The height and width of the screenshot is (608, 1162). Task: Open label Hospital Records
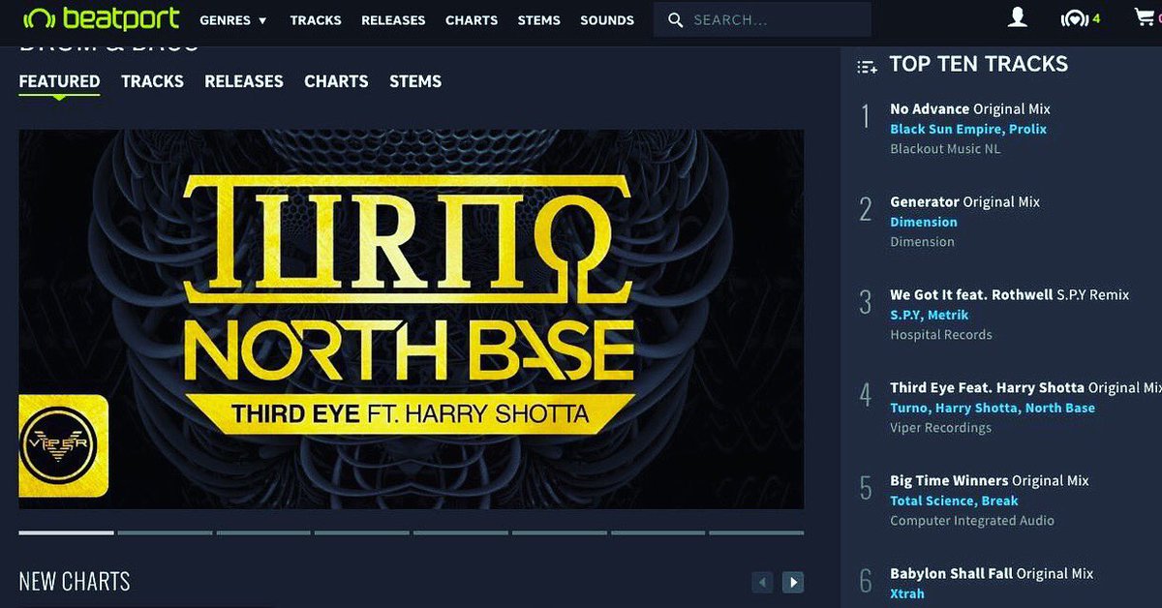click(941, 335)
